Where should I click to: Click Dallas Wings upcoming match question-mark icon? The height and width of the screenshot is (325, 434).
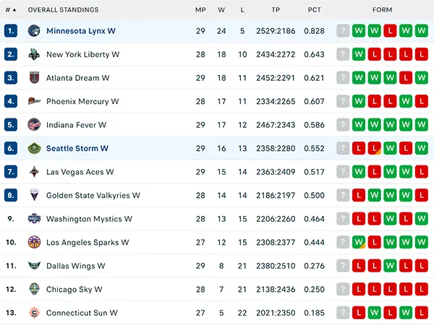pyautogui.click(x=343, y=266)
